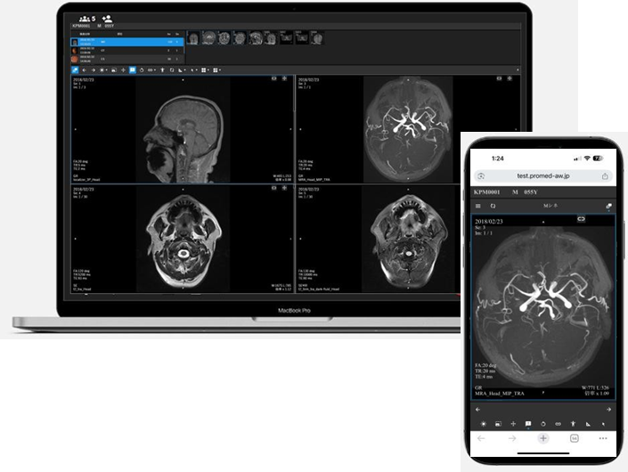Open dropdown arrow beside first grid layout icon
This screenshot has width=628, height=472.
pyautogui.click(x=208, y=70)
